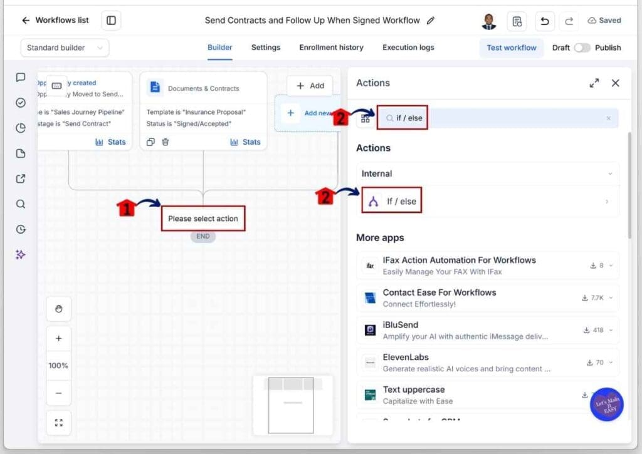Click the canvas minimap thumbnail
The height and width of the screenshot is (454, 642).
(x=293, y=405)
